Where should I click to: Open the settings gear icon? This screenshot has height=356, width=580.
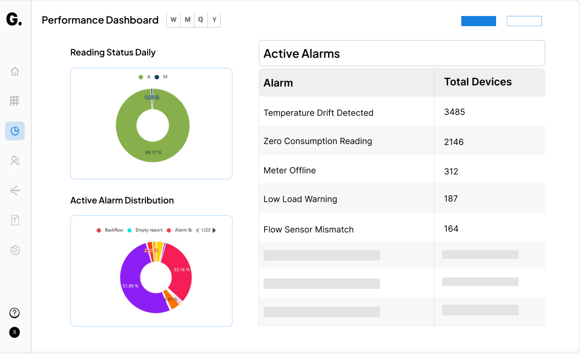(15, 250)
